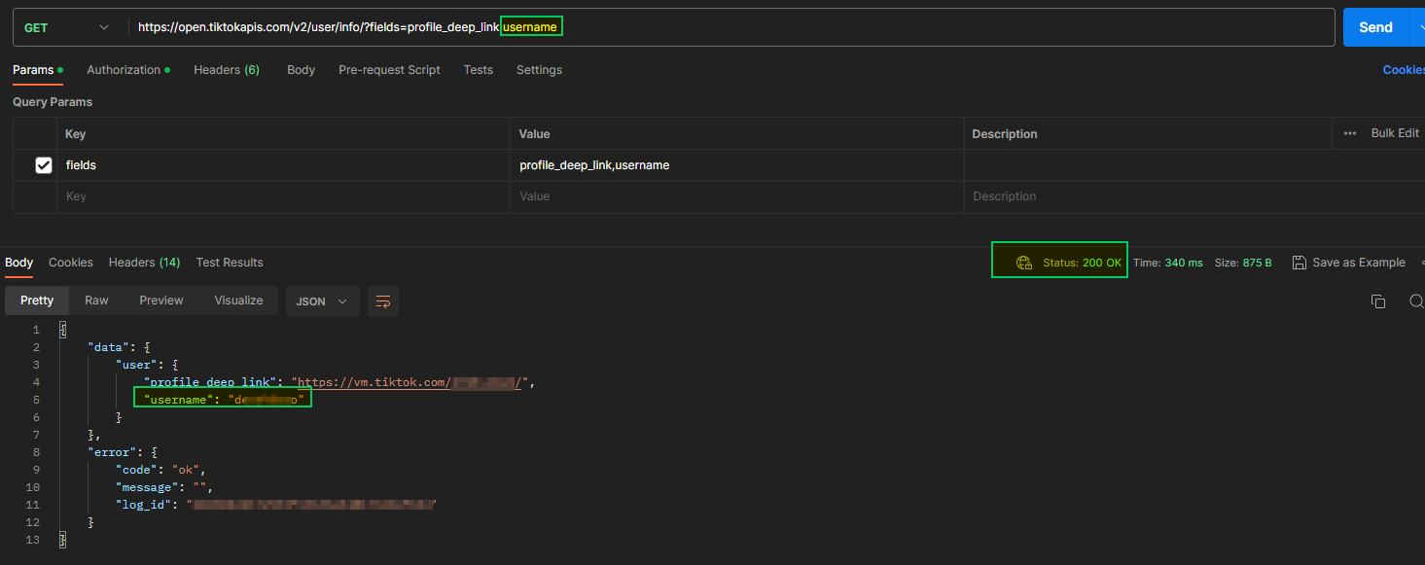This screenshot has height=565, width=1425.
Task: Click the Time: 340 ms indicator
Action: click(1168, 263)
